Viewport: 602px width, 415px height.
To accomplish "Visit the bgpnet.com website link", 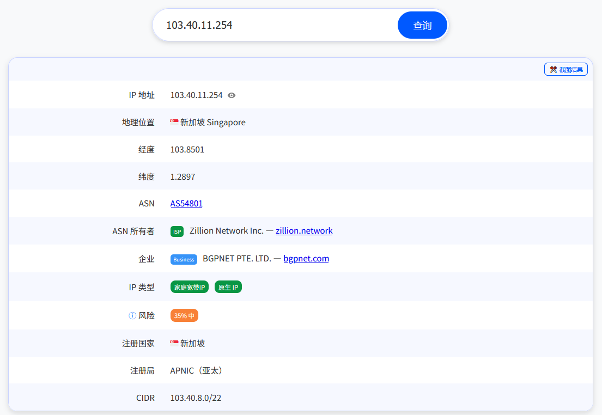I will point(306,258).
